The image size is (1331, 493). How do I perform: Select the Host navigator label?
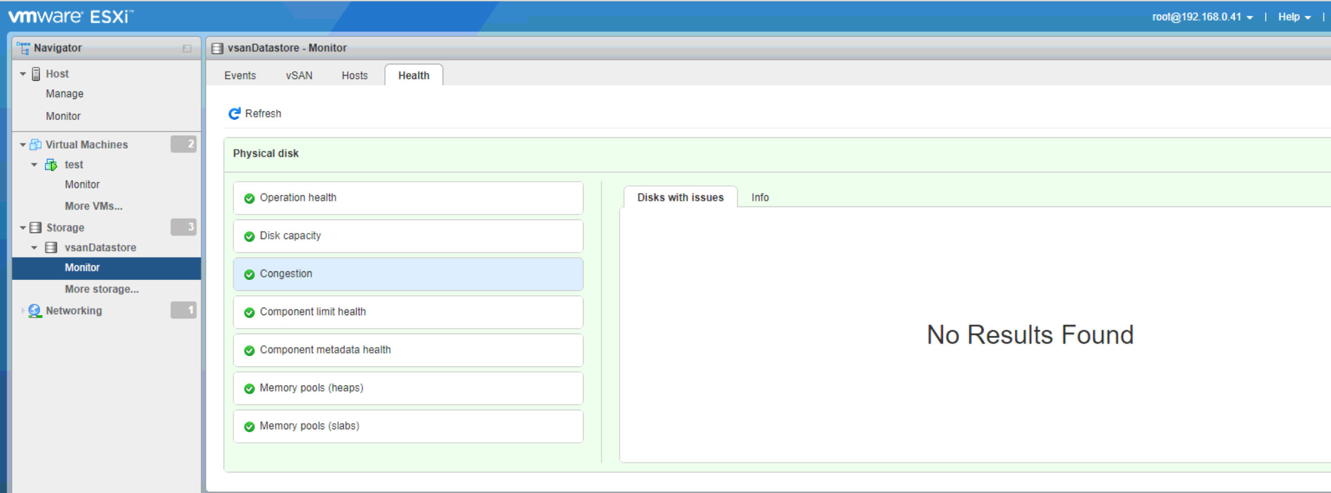pos(57,74)
